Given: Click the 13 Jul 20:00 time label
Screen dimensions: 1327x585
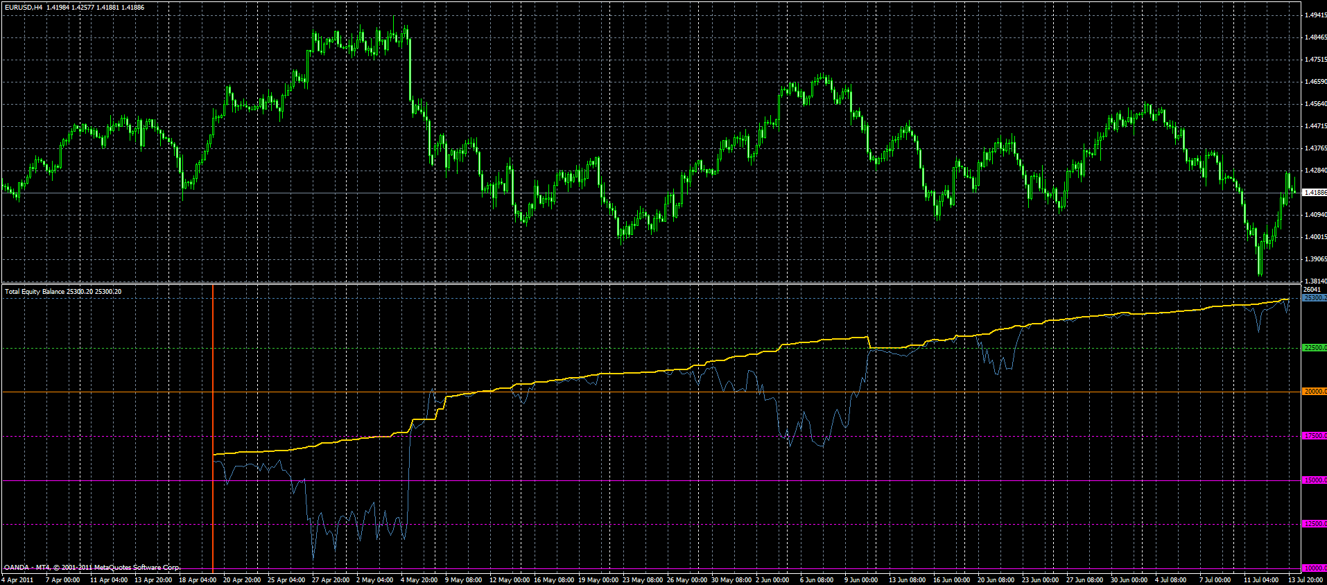Looking at the screenshot, I should pyautogui.click(x=1306, y=580).
